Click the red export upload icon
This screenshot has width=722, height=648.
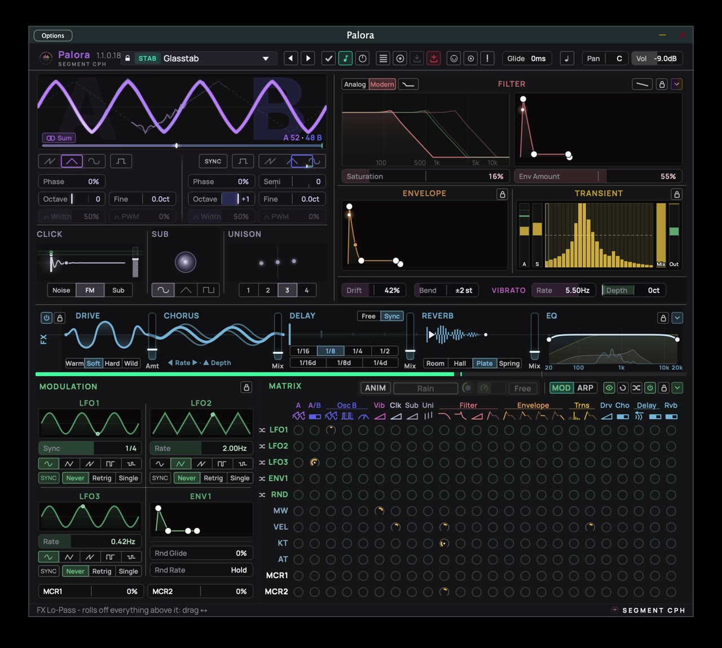434,58
